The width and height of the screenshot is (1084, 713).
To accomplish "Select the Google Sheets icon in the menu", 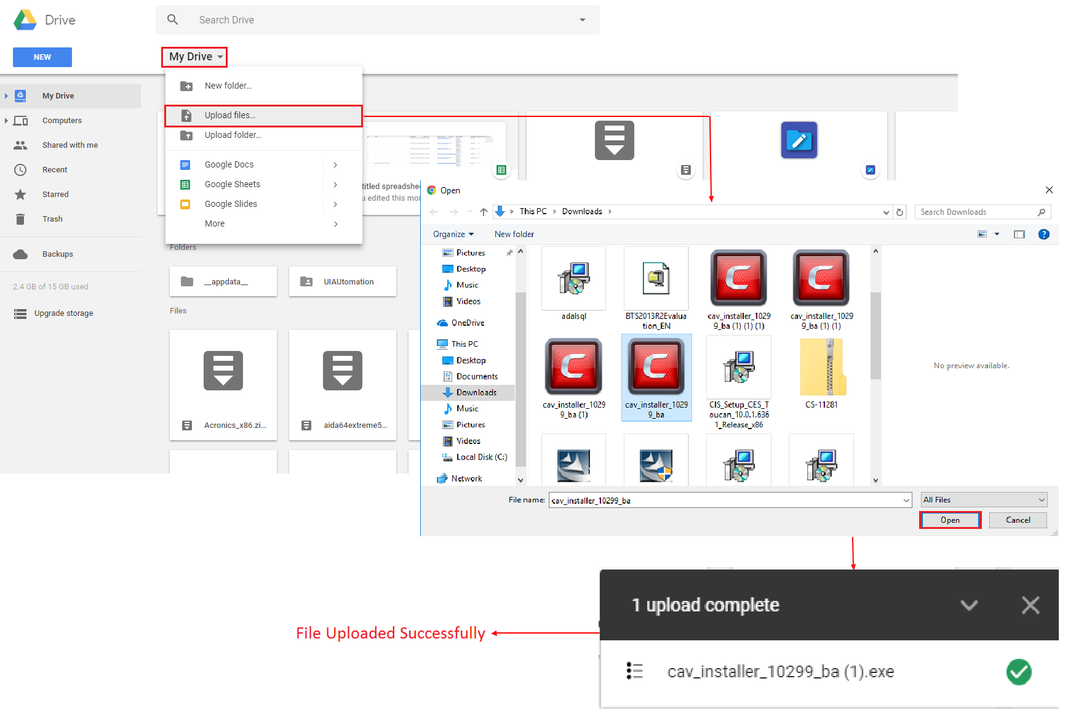I will [185, 184].
